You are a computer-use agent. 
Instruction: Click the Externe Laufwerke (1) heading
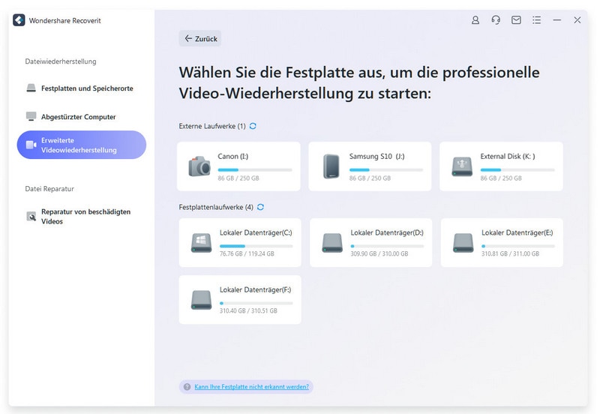(x=212, y=126)
